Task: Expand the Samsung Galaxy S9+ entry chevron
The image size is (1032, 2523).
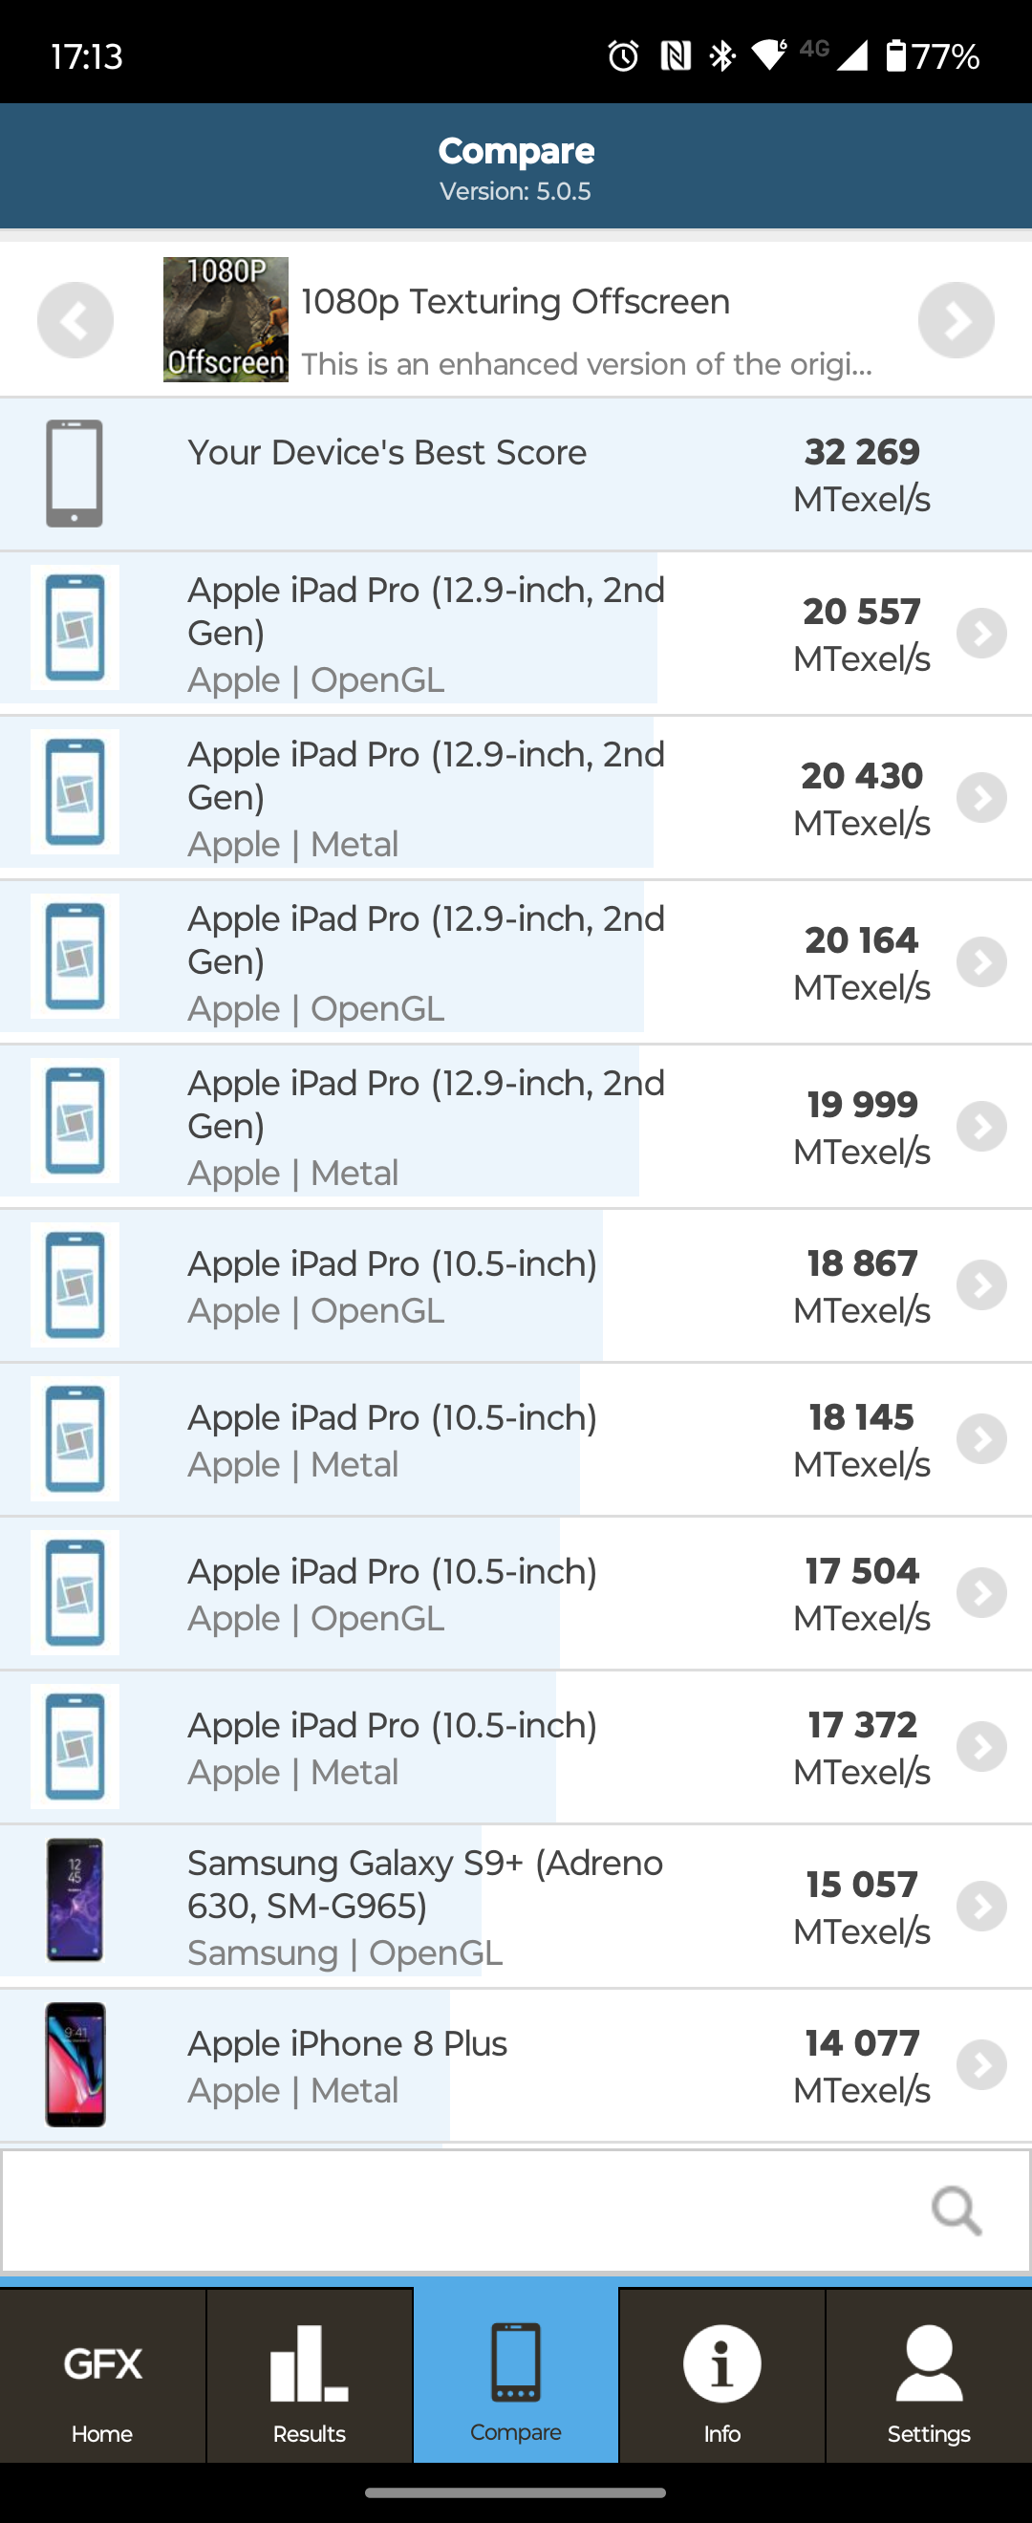Action: (981, 1906)
